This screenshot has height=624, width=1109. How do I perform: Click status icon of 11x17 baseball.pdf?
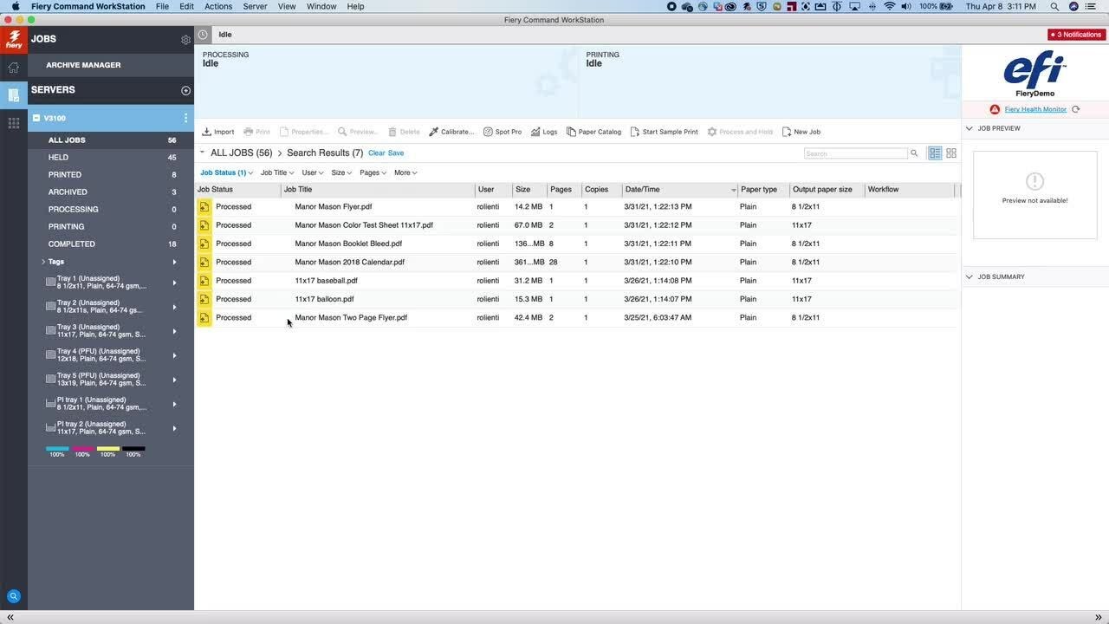click(204, 281)
